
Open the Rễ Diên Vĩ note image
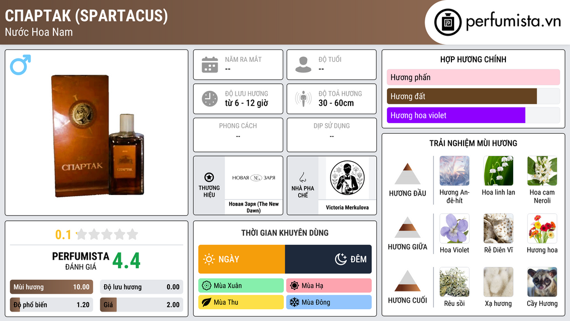(498, 228)
